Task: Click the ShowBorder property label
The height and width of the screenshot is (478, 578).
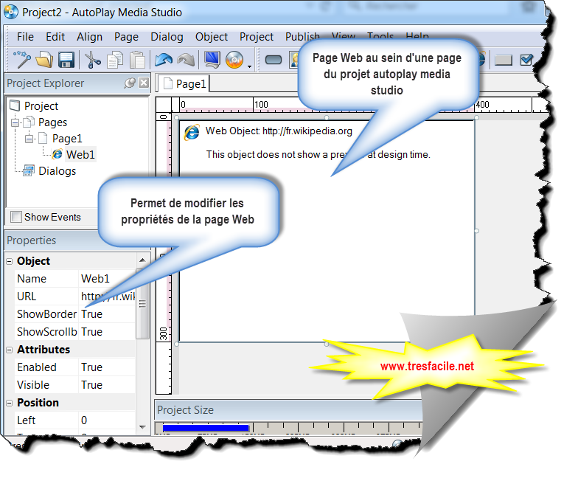Action: coord(47,314)
